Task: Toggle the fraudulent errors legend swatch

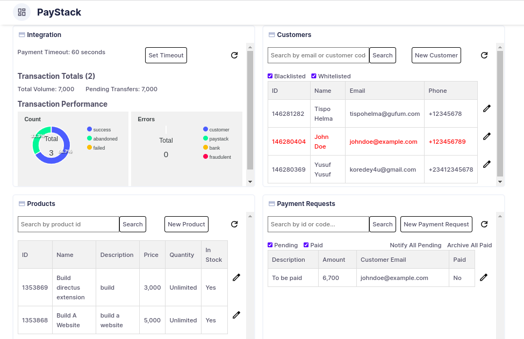Action: click(205, 156)
